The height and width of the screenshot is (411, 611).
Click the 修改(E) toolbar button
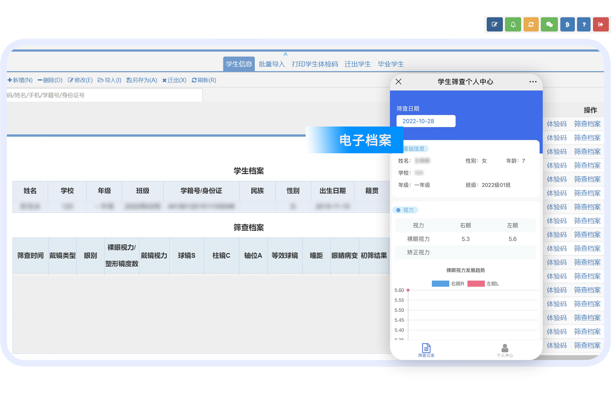pos(80,80)
